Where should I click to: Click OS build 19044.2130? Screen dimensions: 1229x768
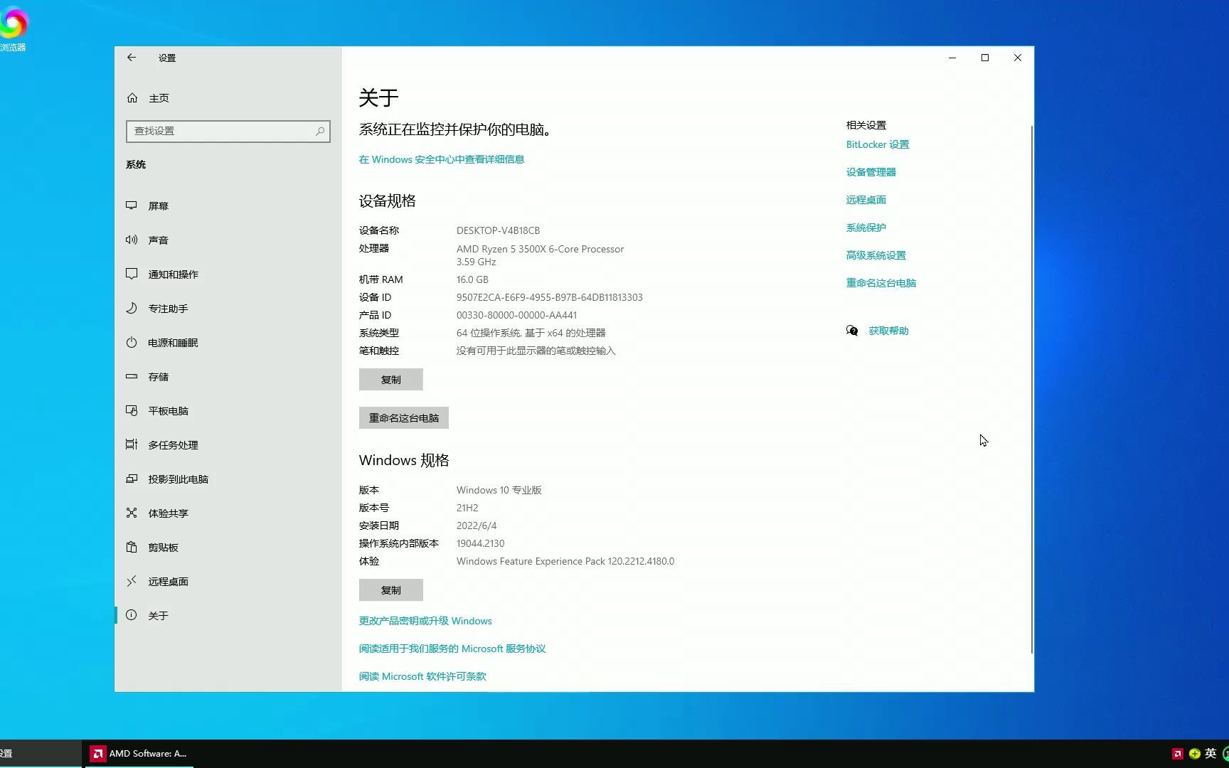point(481,543)
